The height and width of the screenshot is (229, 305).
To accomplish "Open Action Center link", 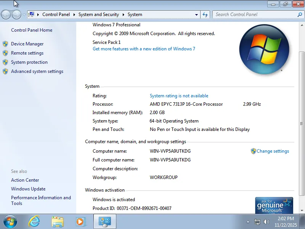I will tap(25, 180).
